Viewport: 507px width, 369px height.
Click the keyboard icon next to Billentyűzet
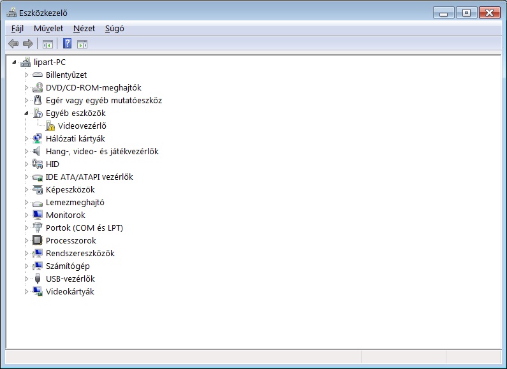38,75
